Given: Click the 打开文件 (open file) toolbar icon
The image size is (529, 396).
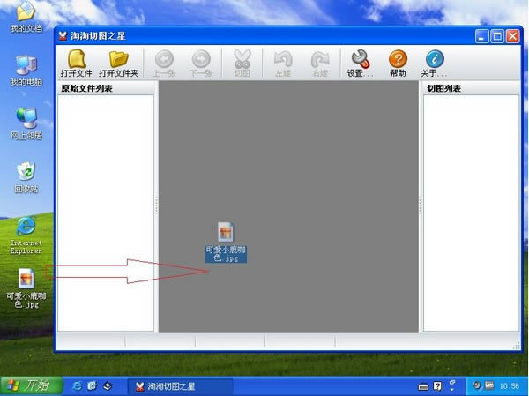Looking at the screenshot, I should tap(76, 64).
